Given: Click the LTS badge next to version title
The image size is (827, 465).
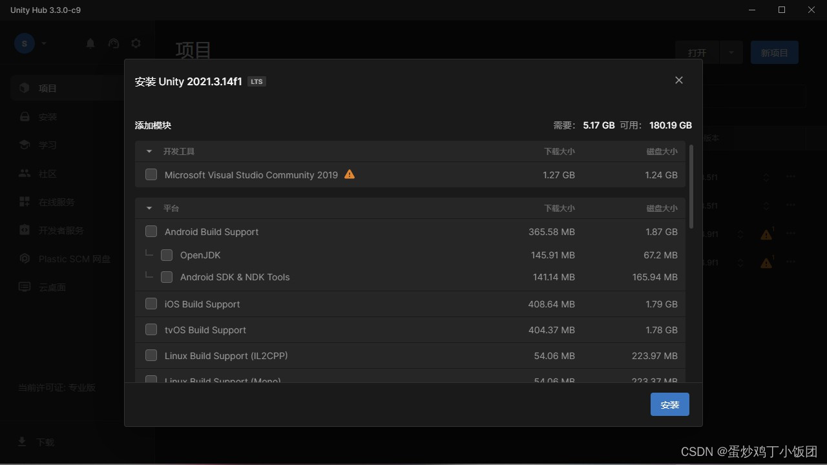Looking at the screenshot, I should click(x=256, y=81).
